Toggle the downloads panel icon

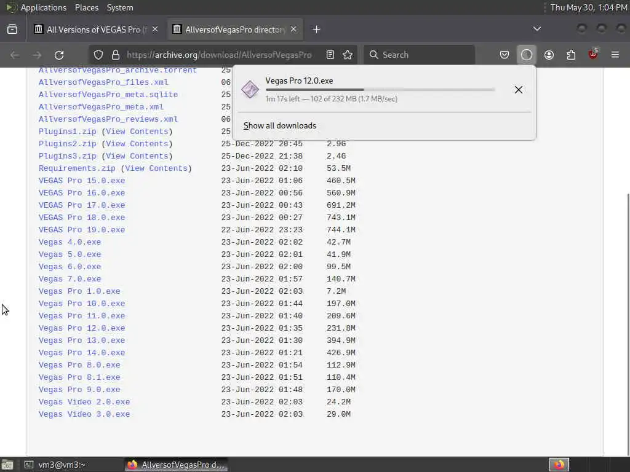pos(527,55)
